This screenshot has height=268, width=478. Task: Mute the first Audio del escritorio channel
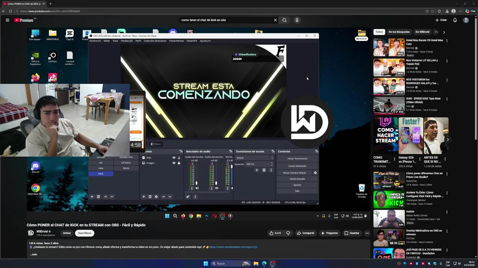[197, 188]
